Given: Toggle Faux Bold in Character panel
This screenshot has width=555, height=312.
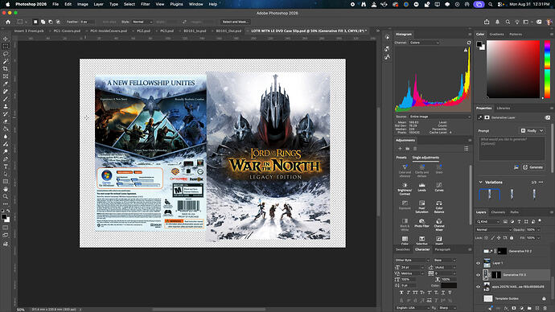Looking at the screenshot, I should [x=401, y=293].
